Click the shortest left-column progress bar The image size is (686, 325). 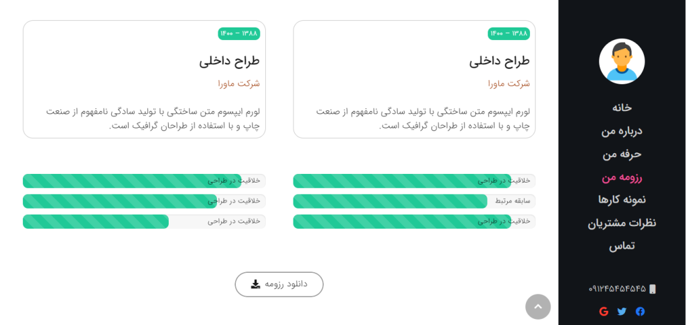[x=144, y=221]
